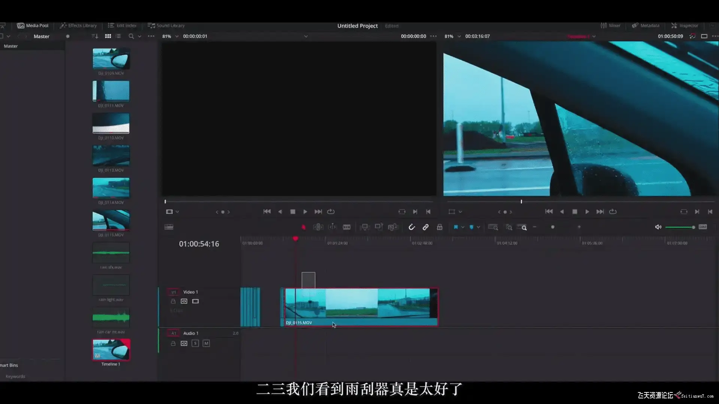Click the trim edit mode icon

318,227
